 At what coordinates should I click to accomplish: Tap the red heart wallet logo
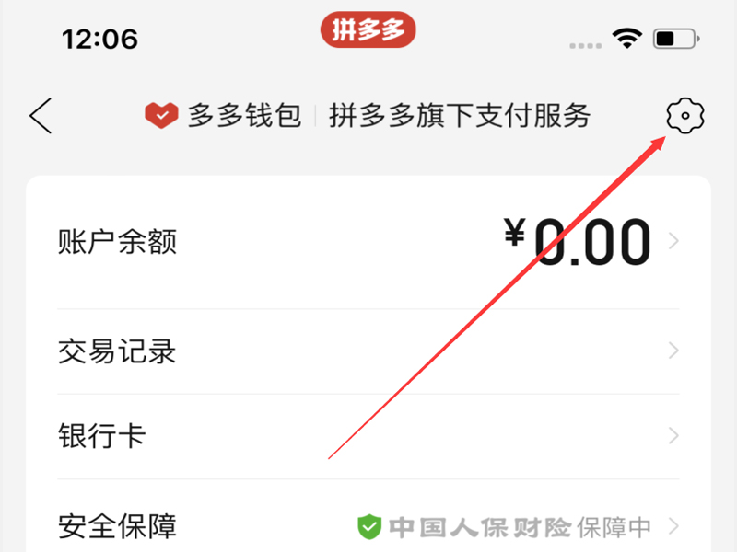161,116
